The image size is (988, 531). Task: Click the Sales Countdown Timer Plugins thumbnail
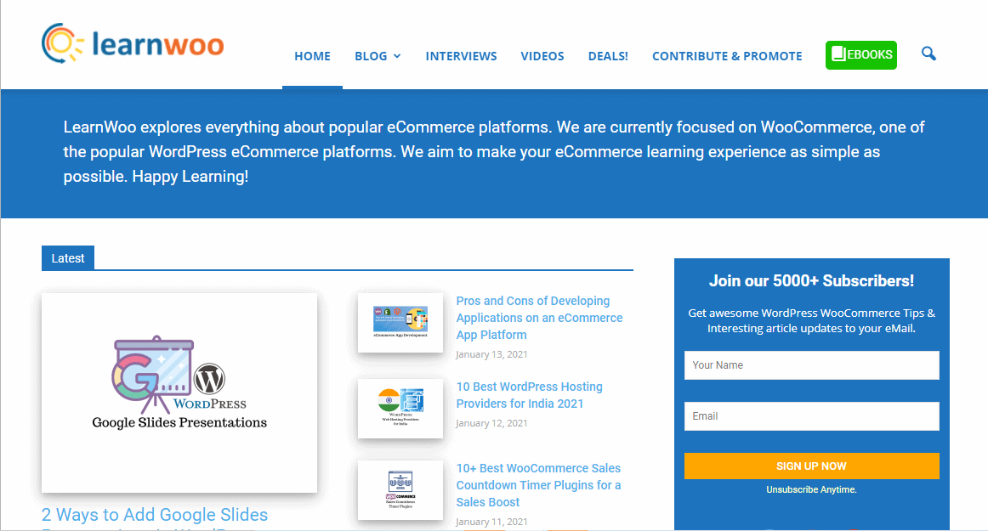(400, 490)
